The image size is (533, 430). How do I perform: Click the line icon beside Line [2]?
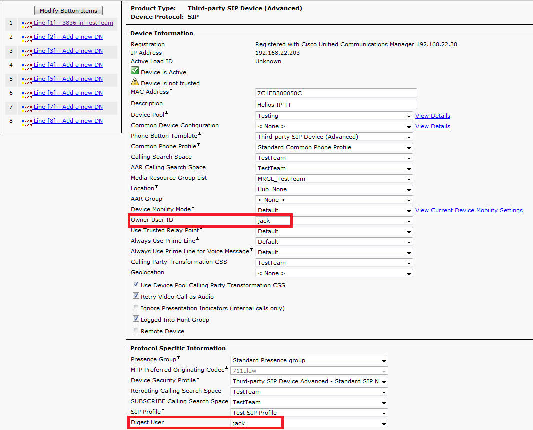[x=27, y=38]
